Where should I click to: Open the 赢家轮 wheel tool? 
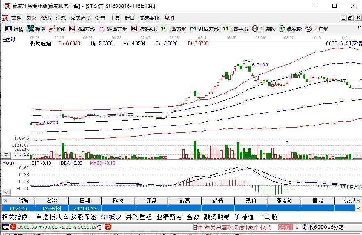tap(290, 29)
